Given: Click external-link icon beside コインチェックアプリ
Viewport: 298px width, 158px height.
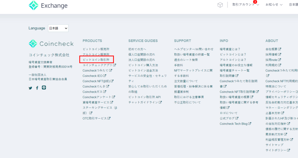Looking at the screenshot, I should [114, 65].
